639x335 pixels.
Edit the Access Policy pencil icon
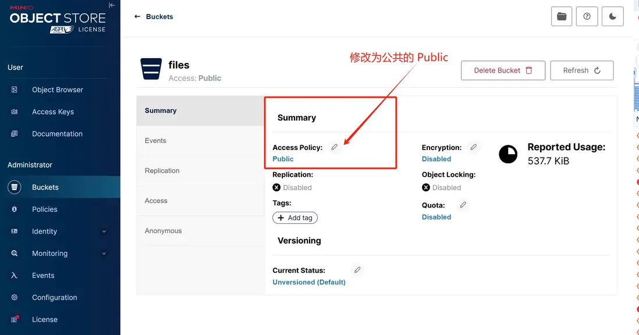(334, 147)
